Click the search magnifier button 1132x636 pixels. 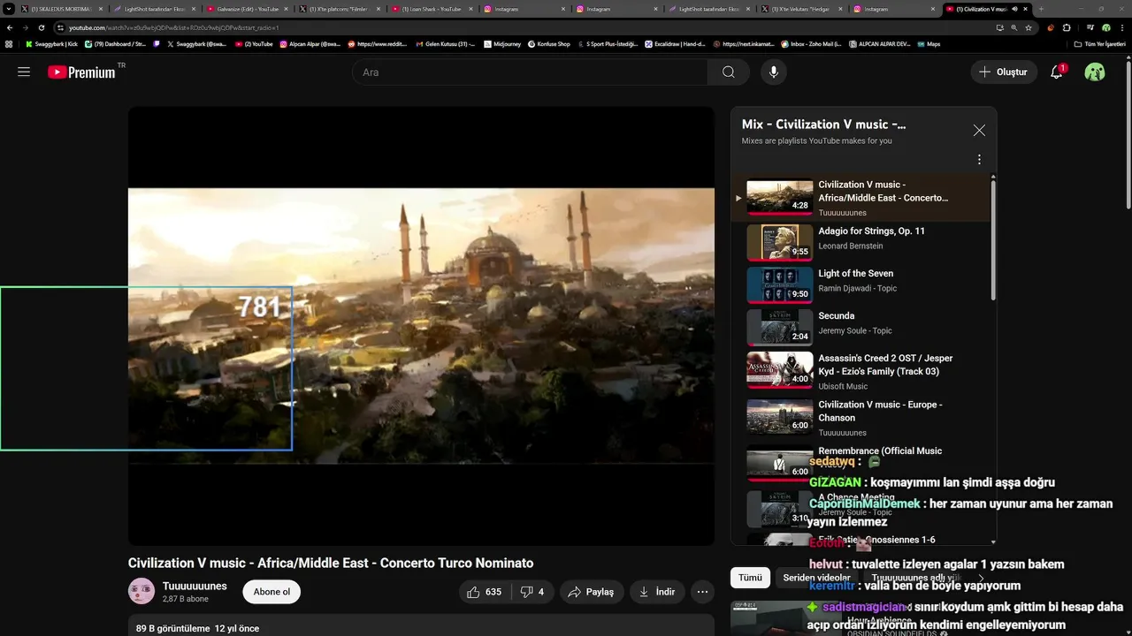coord(729,72)
